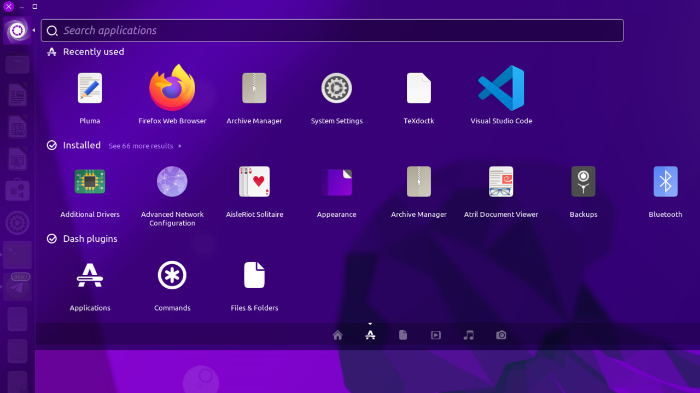Open Telegram from the launcher
Screen dimensions: 700x393
[x=17, y=287]
